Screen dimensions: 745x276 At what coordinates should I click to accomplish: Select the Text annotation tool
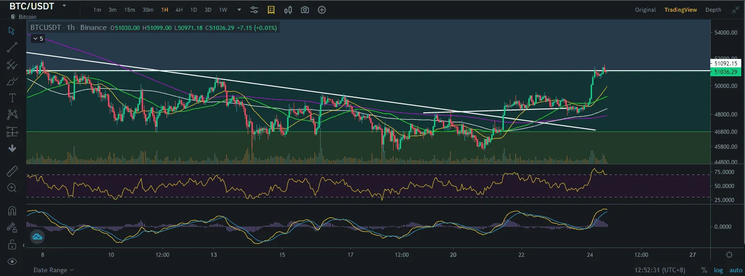12,98
